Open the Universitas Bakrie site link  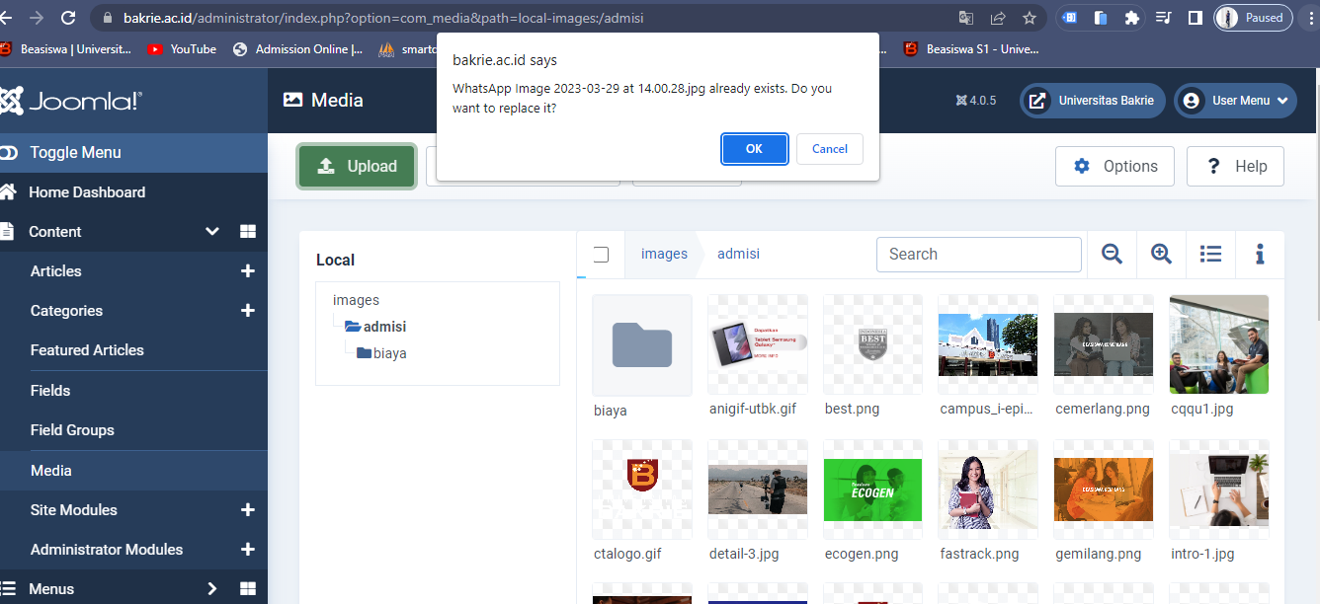point(1092,101)
